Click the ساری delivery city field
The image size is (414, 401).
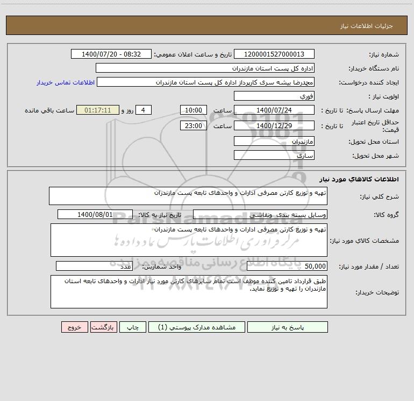pos(274,155)
